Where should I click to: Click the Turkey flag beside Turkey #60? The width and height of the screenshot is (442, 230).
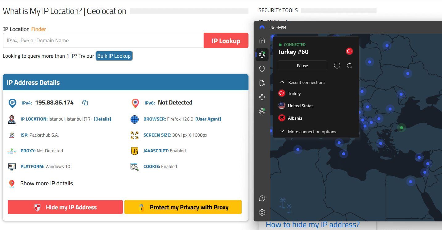tap(349, 51)
